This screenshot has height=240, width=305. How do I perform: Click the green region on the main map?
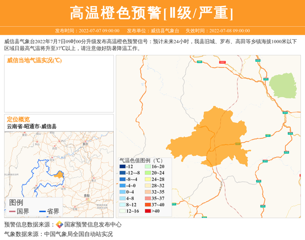click(282, 84)
